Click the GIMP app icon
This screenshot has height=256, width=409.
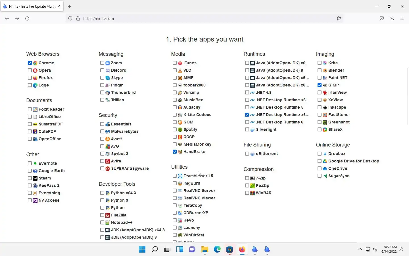[x=325, y=85]
